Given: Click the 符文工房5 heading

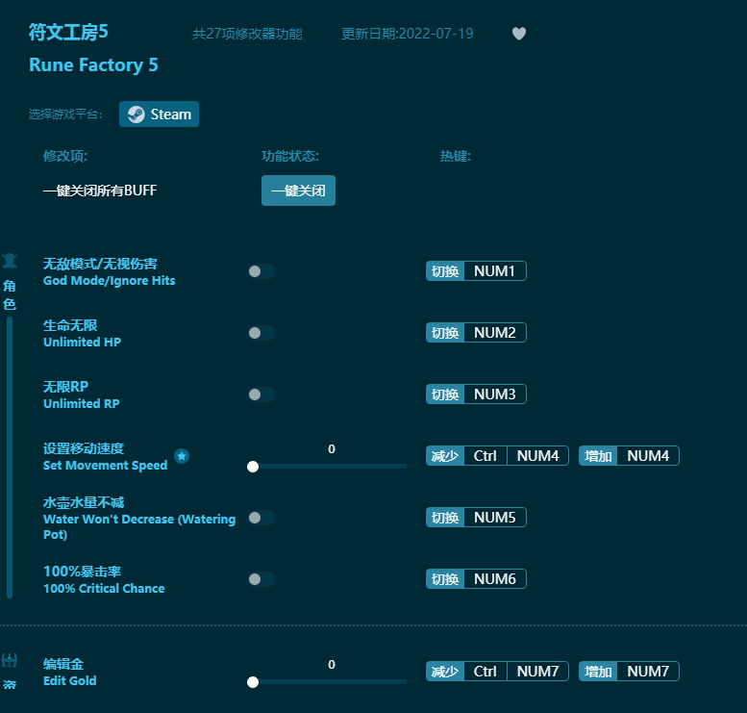Looking at the screenshot, I should (68, 32).
